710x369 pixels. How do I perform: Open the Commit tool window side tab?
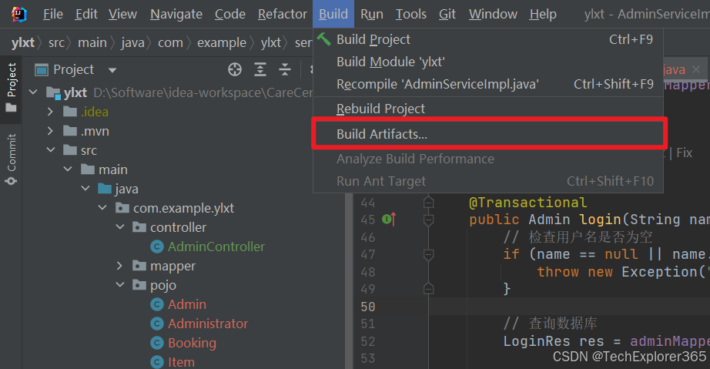tap(11, 159)
